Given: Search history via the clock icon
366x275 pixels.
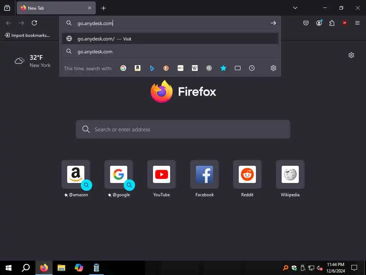Looking at the screenshot, I should (252, 68).
